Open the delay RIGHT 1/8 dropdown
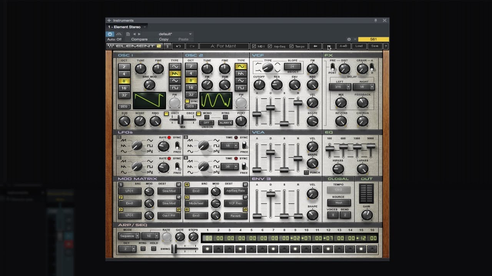Screen dimensions: 492x276 [364, 87]
